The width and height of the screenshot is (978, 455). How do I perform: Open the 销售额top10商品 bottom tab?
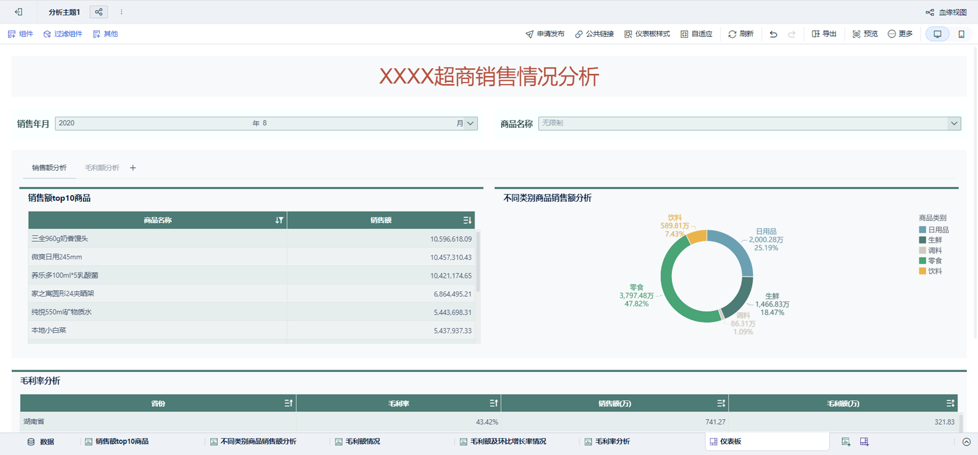tap(117, 442)
